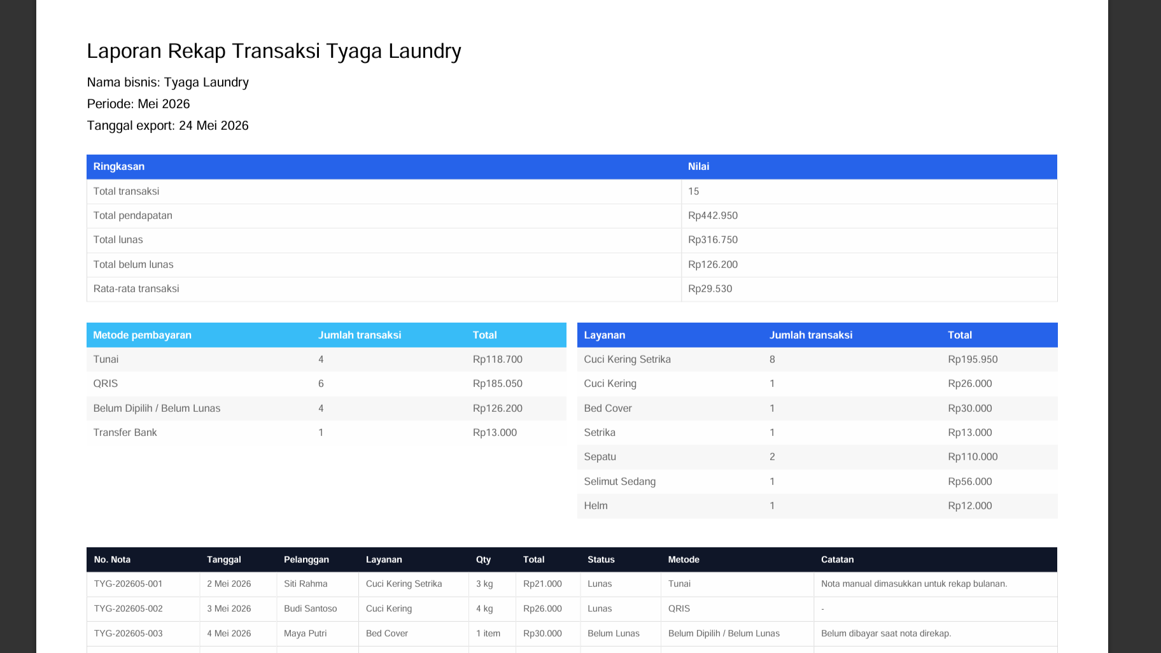Viewport: 1161px width, 653px height.
Task: Select the QRIS payment method row
Action: (327, 384)
